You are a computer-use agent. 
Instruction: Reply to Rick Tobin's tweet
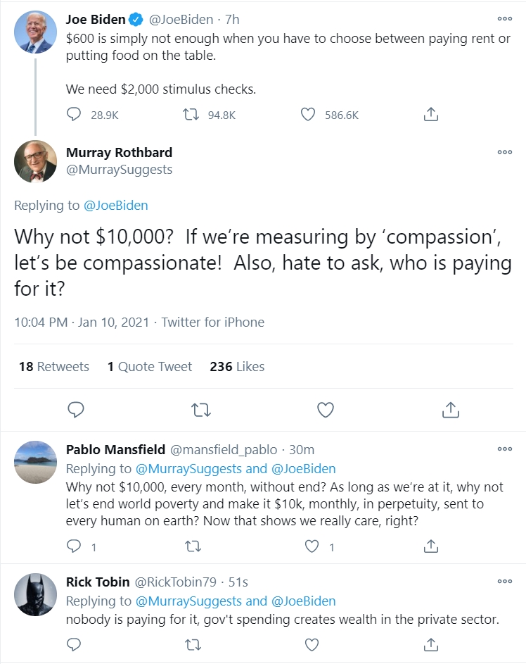[x=74, y=644]
